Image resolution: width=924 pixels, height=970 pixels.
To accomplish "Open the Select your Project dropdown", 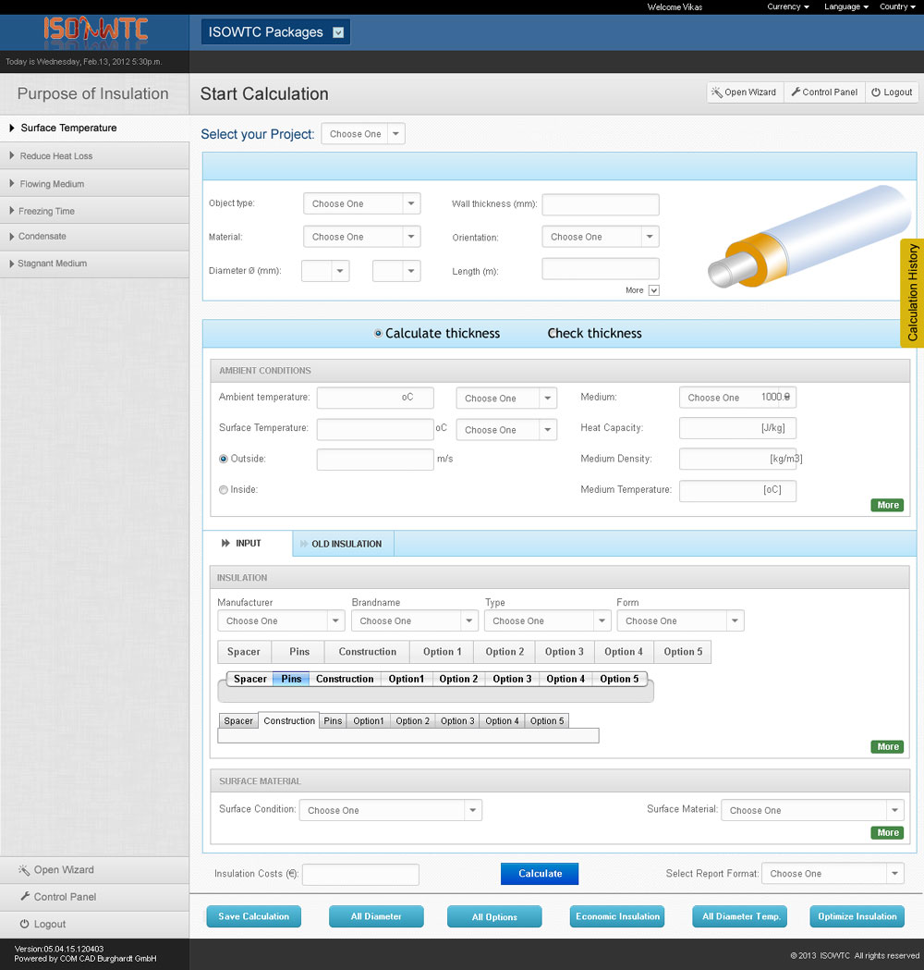I will [x=363, y=134].
